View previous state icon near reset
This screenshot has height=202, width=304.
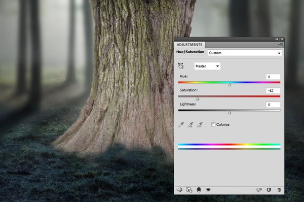[259, 190]
